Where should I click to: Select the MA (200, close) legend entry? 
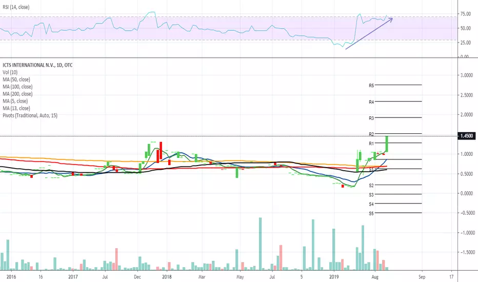tap(17, 94)
